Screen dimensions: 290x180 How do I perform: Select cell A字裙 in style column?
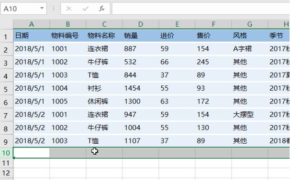[x=250, y=49]
